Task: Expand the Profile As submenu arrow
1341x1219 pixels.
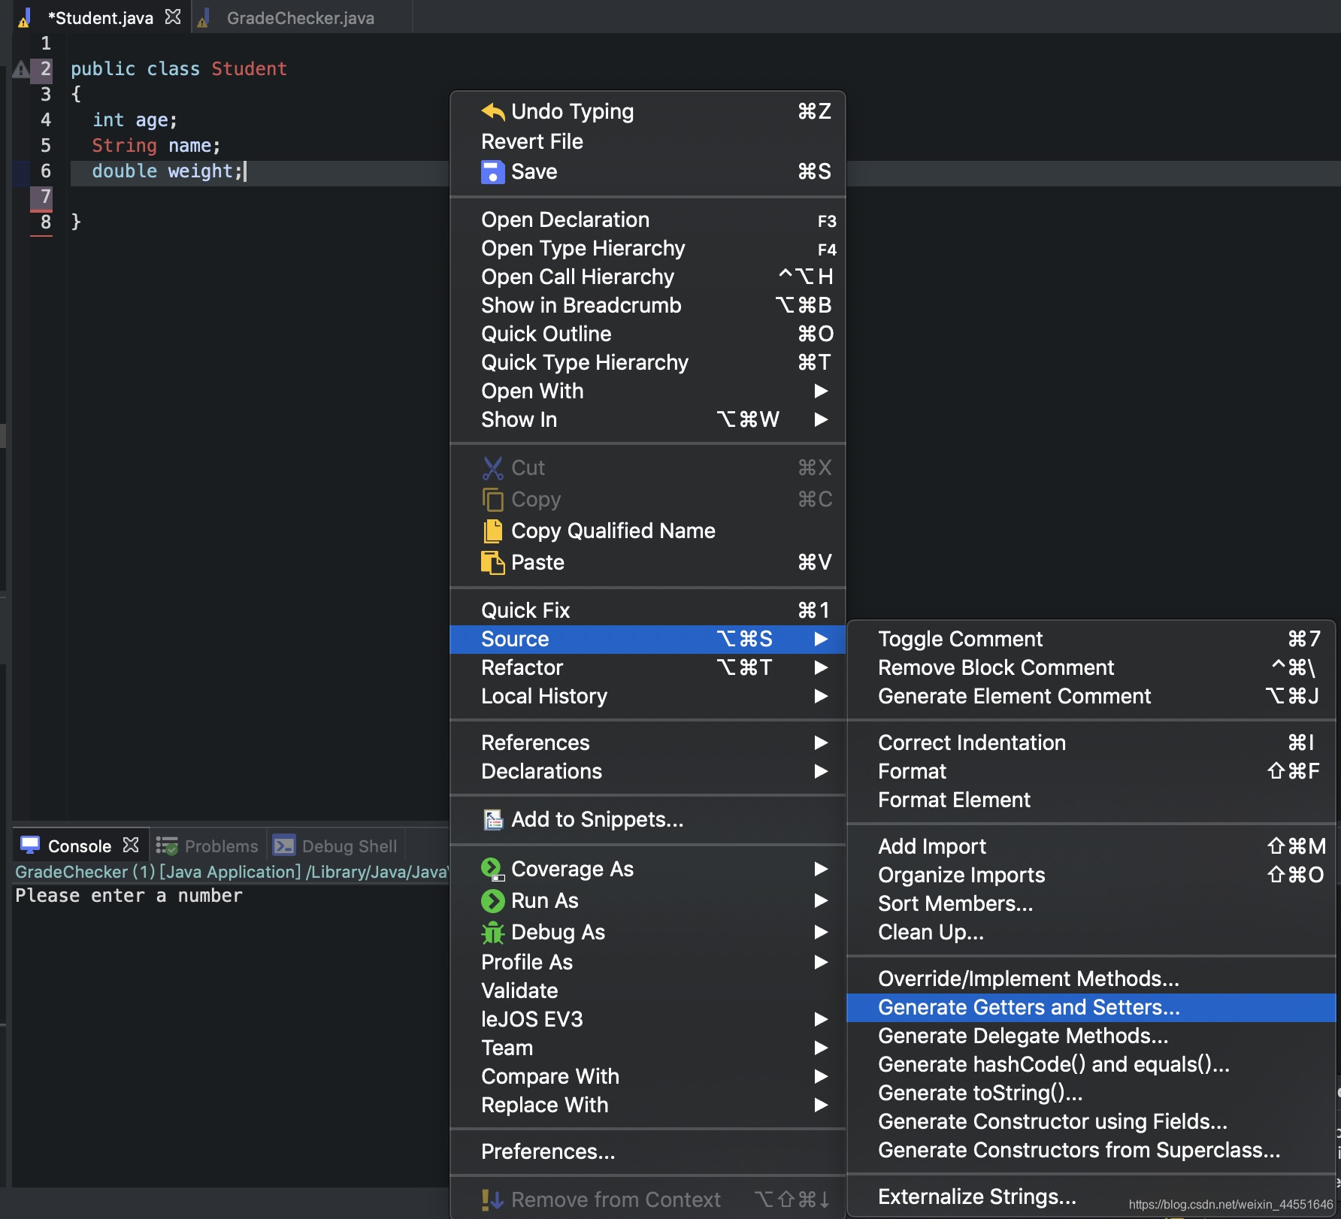Action: click(821, 963)
